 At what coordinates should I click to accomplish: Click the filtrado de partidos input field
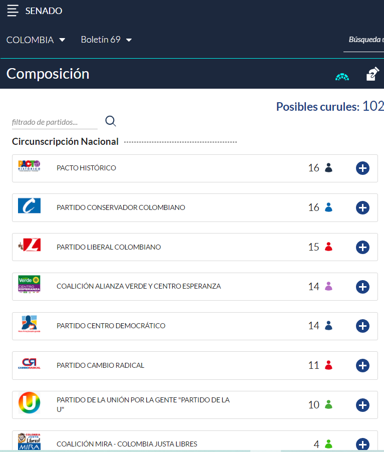click(54, 122)
